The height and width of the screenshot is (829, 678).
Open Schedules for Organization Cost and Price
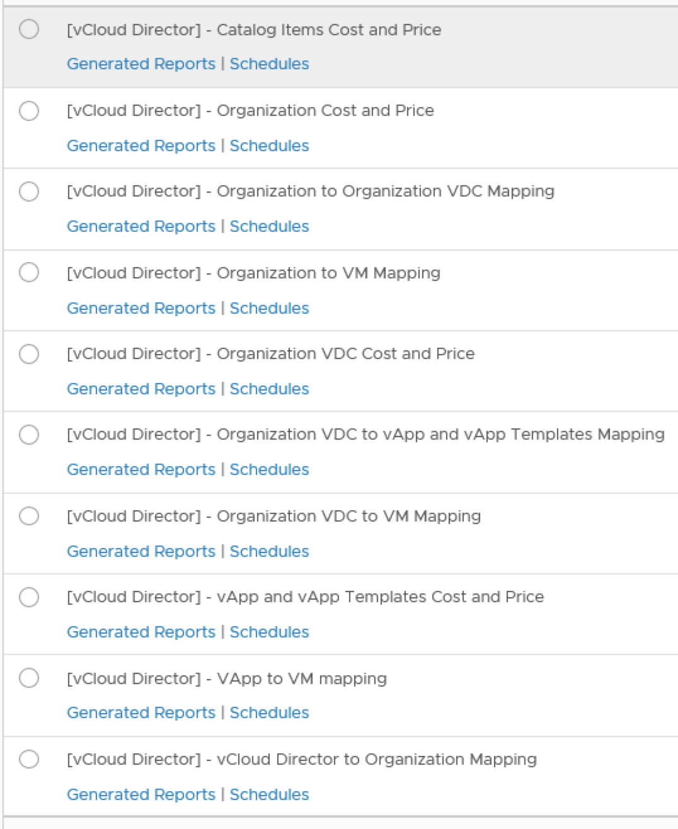tap(269, 146)
